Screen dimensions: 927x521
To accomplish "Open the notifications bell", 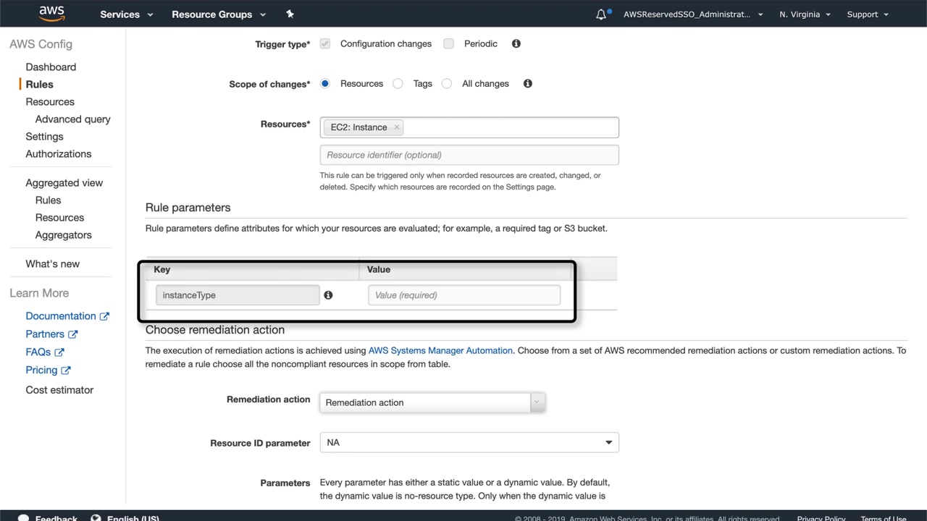I will (601, 14).
